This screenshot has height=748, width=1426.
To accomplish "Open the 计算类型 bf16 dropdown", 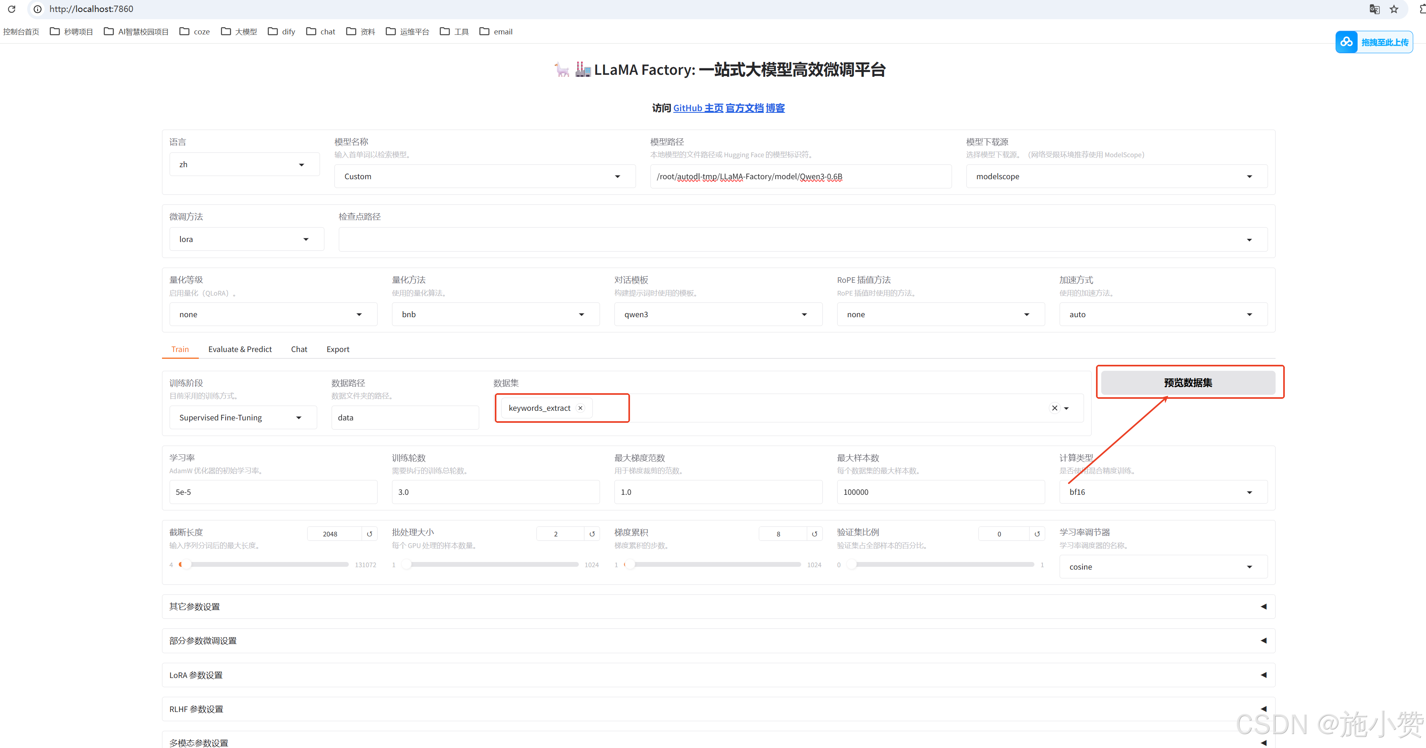I will [1163, 492].
